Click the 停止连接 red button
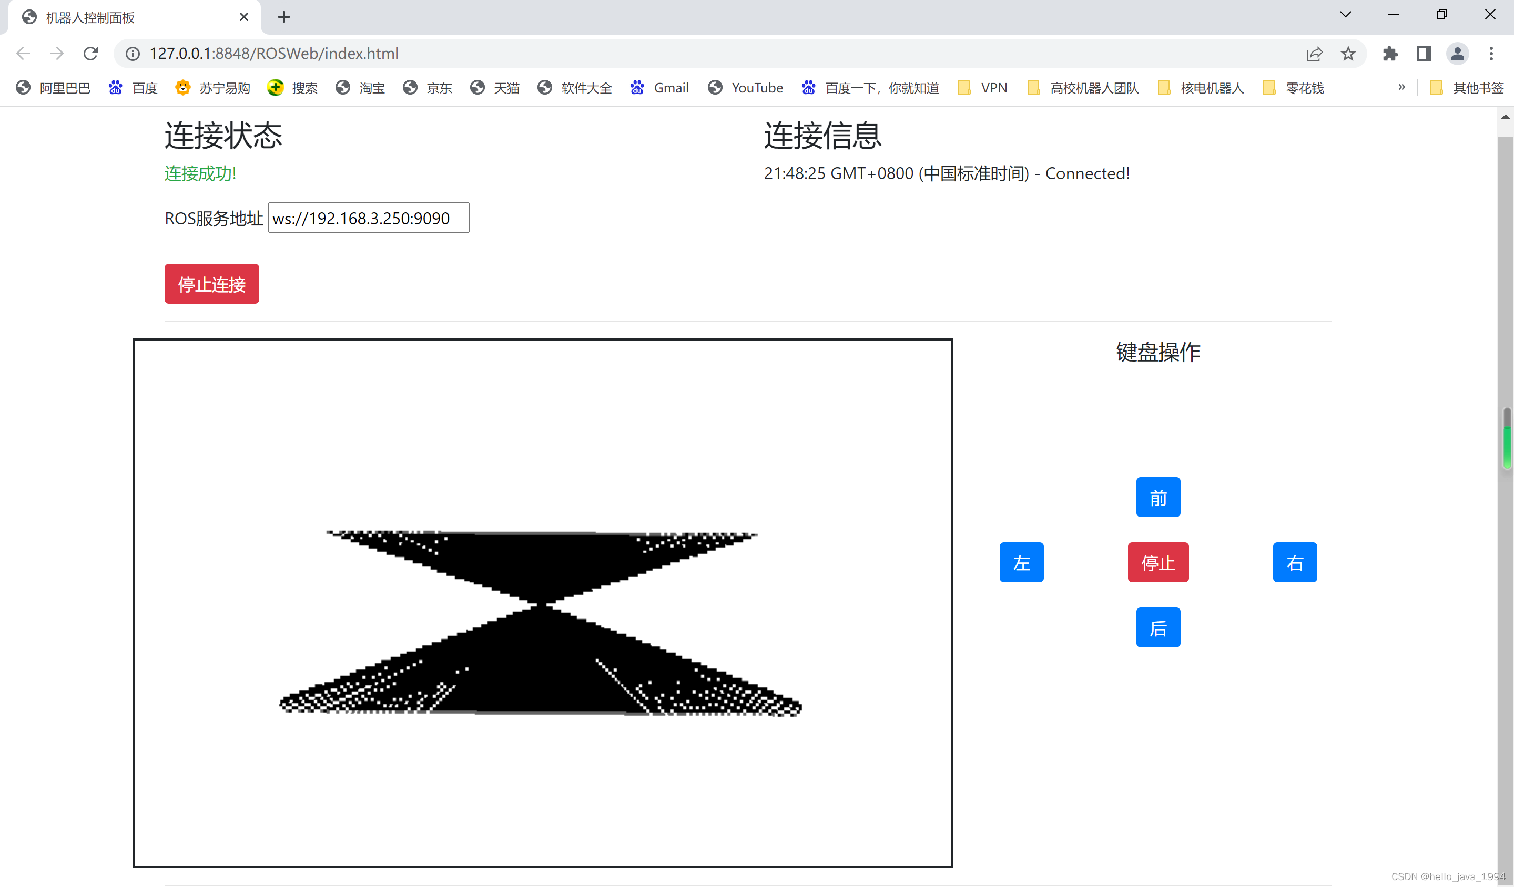 pos(211,283)
